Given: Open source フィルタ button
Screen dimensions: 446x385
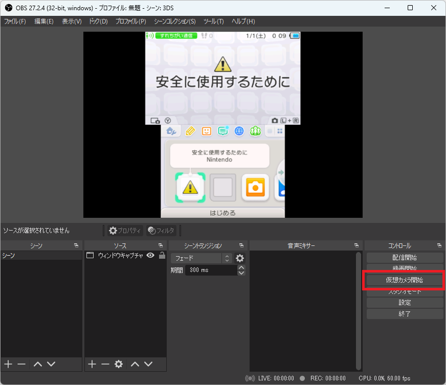Looking at the screenshot, I should coord(161,231).
